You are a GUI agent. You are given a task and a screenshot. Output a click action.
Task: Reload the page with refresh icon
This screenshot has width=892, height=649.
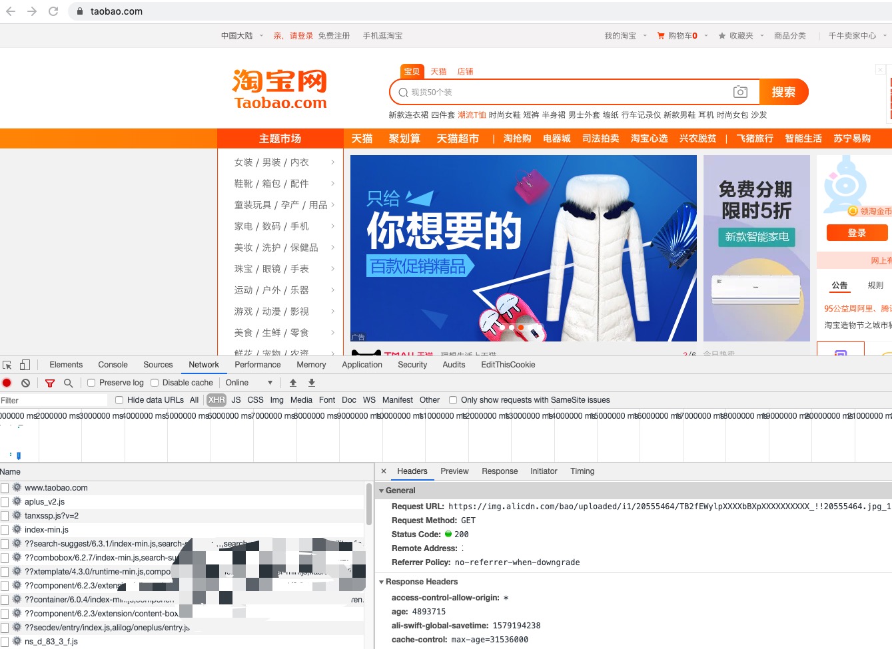pos(53,11)
